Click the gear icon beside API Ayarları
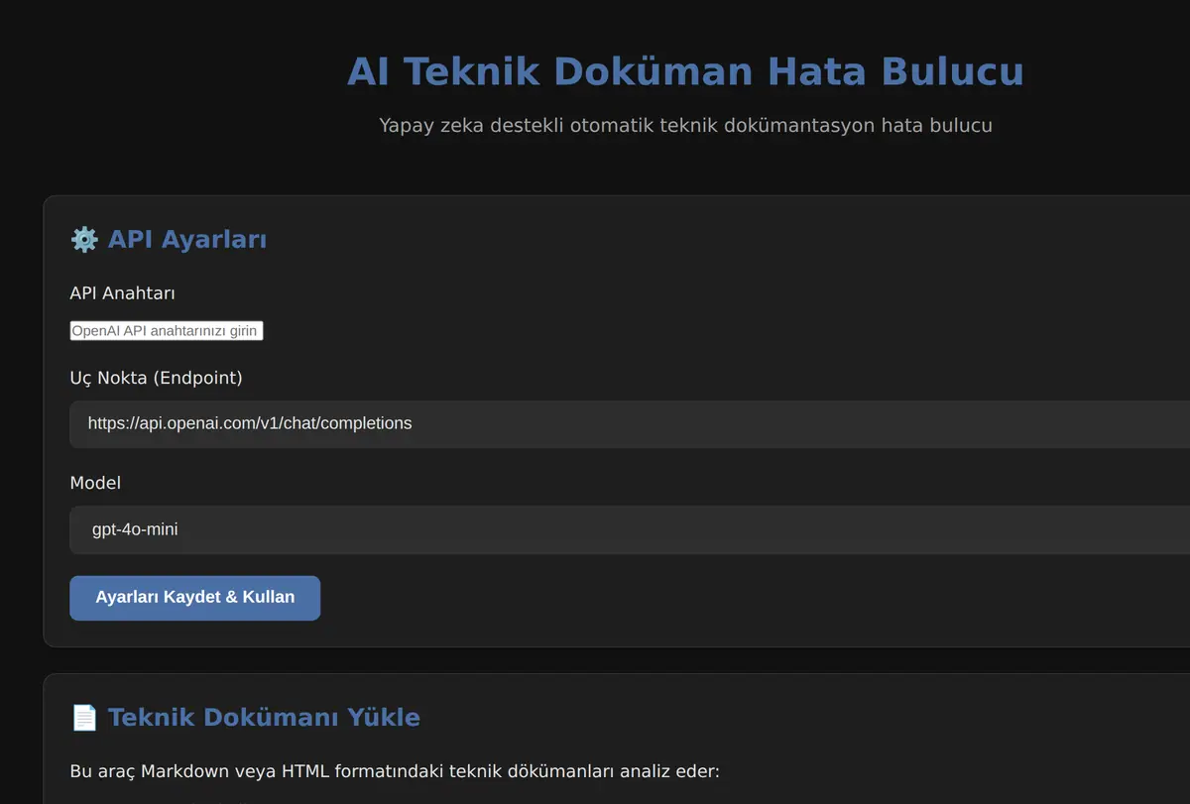The width and height of the screenshot is (1190, 804). pyautogui.click(x=84, y=240)
